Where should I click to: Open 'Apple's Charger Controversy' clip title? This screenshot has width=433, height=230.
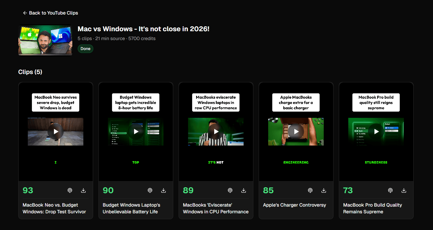click(x=294, y=205)
